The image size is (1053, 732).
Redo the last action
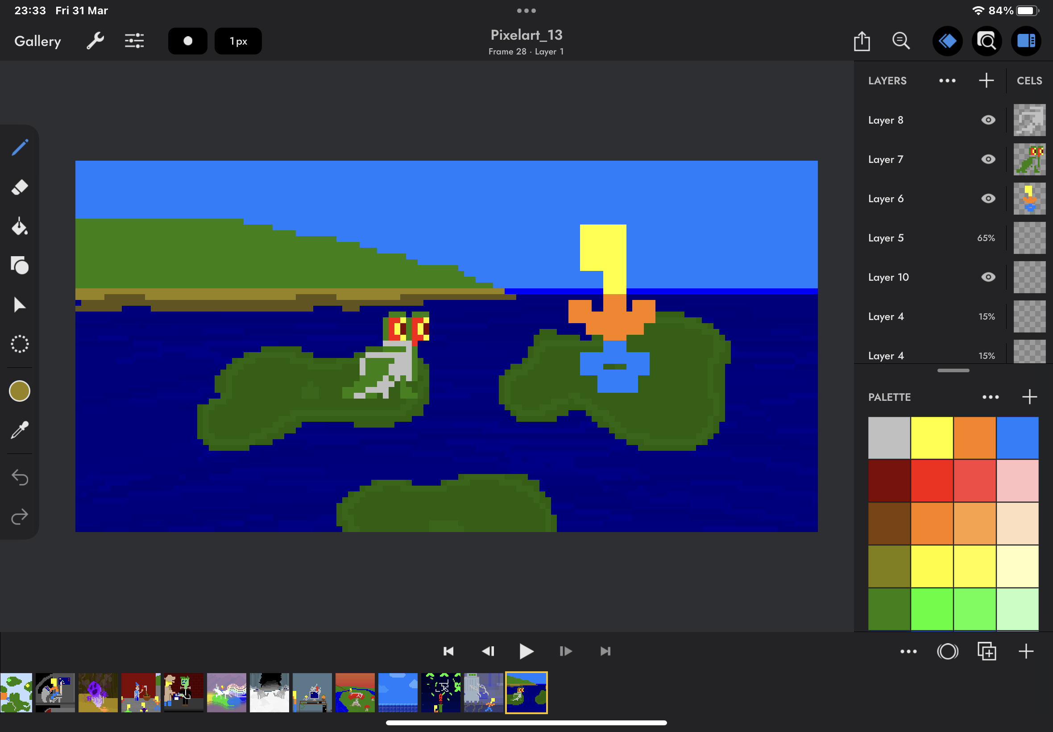point(20,517)
